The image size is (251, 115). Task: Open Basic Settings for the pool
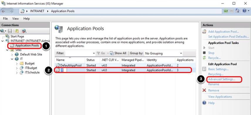coord(218,69)
